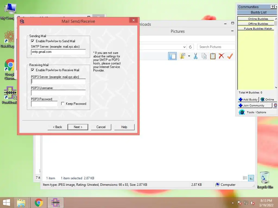The image size is (278, 208).
Task: Click the Cut scissors icon in Pictures window
Action: click(195, 56)
